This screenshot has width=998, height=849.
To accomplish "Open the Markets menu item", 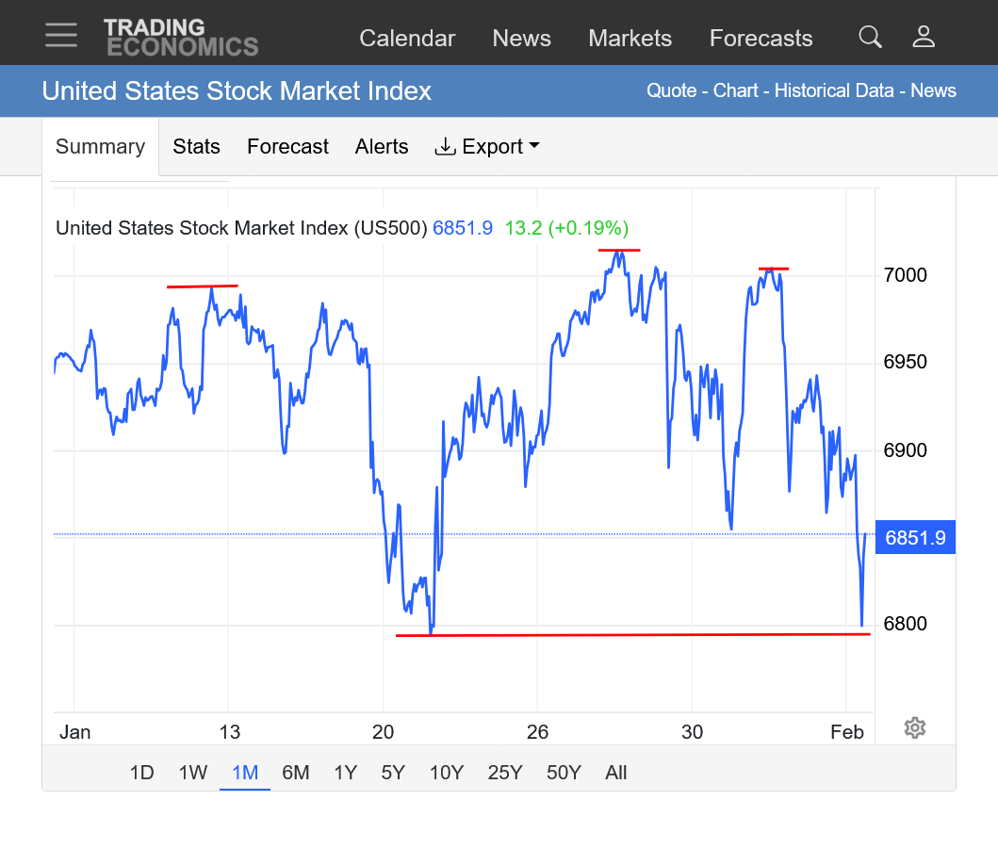I will click(630, 39).
